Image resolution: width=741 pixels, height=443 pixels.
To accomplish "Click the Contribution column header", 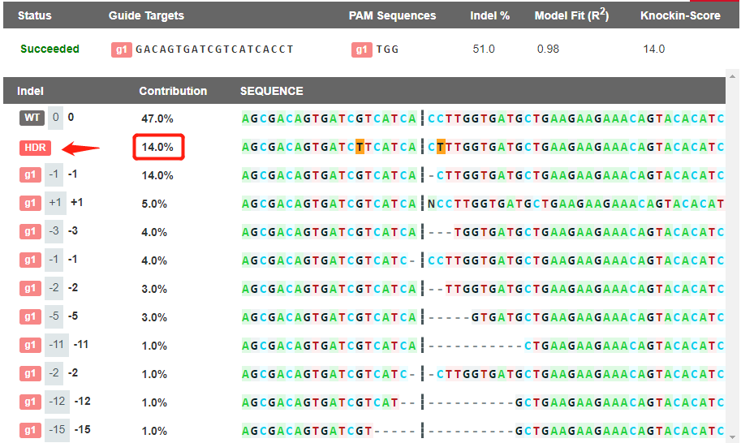I will point(173,91).
